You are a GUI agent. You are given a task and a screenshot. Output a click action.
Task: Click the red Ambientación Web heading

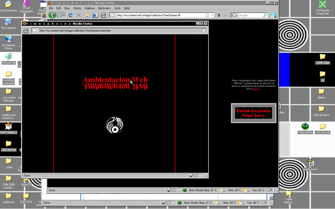(115, 80)
